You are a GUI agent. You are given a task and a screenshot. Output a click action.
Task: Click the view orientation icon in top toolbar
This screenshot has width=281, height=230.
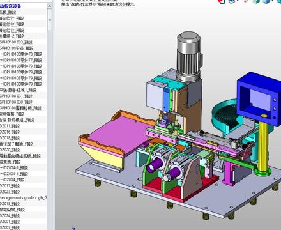pos(232,1)
